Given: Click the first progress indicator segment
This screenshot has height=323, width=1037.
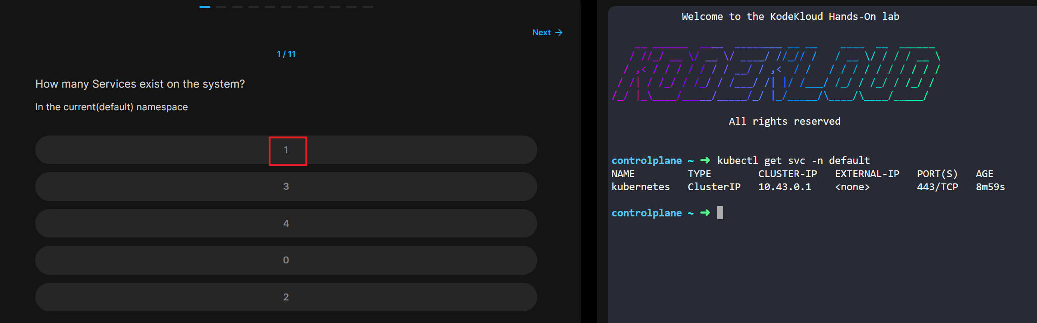Looking at the screenshot, I should click(205, 7).
